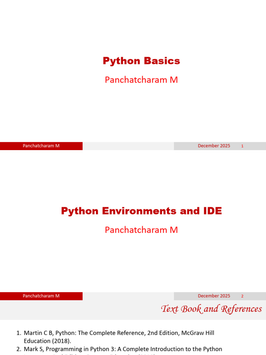Click slide number 2 in footer
This screenshot has height=355, width=266.
tap(242, 296)
